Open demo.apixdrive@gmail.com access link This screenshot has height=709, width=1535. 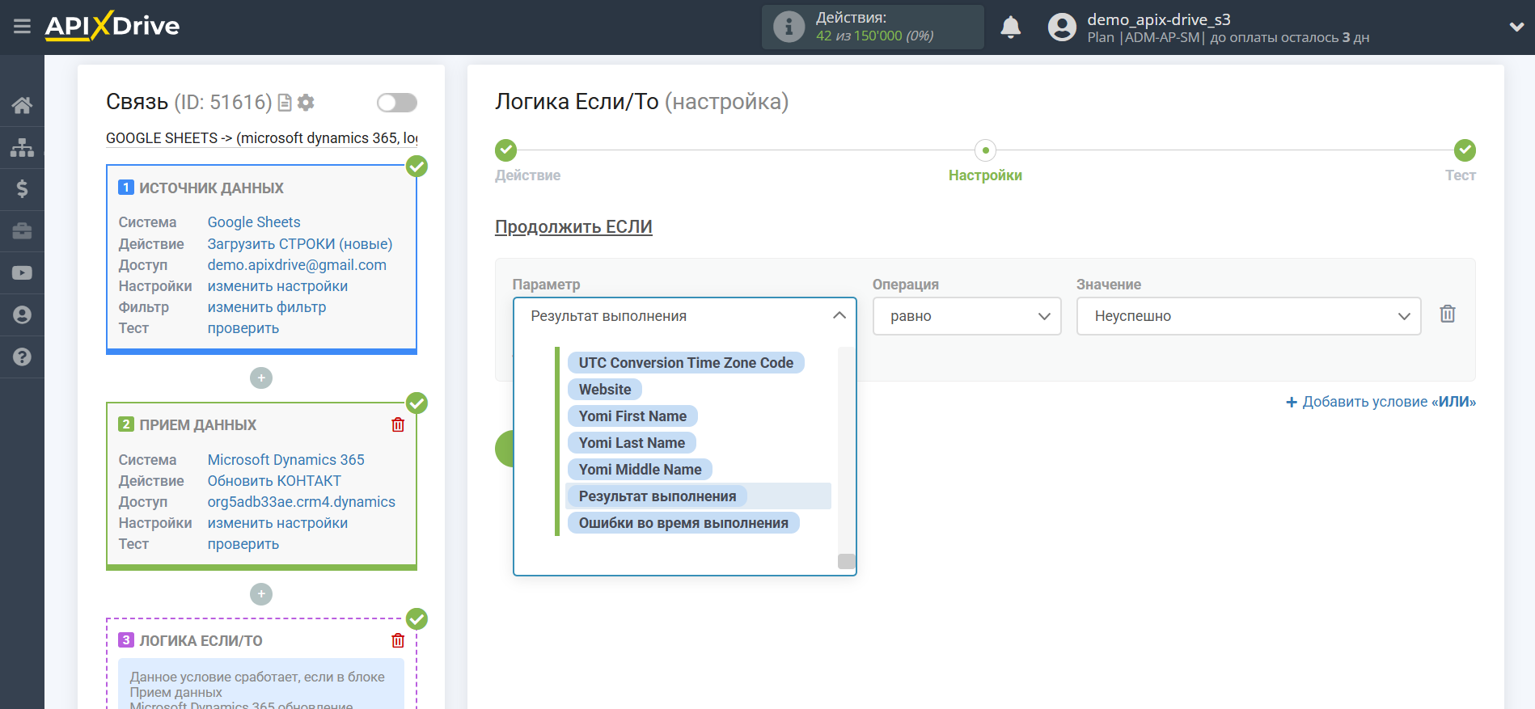pos(297,265)
